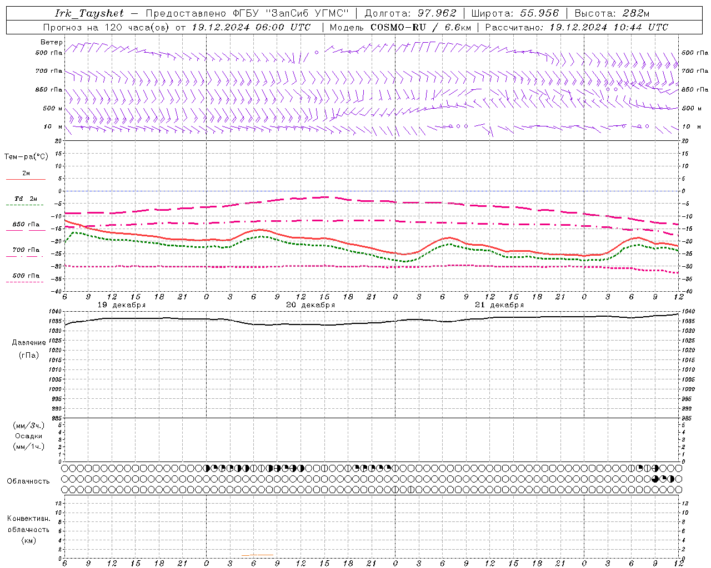The height and width of the screenshot is (568, 711).
Task: Click the latitude value Широта: 55.956
Action: 515,13
